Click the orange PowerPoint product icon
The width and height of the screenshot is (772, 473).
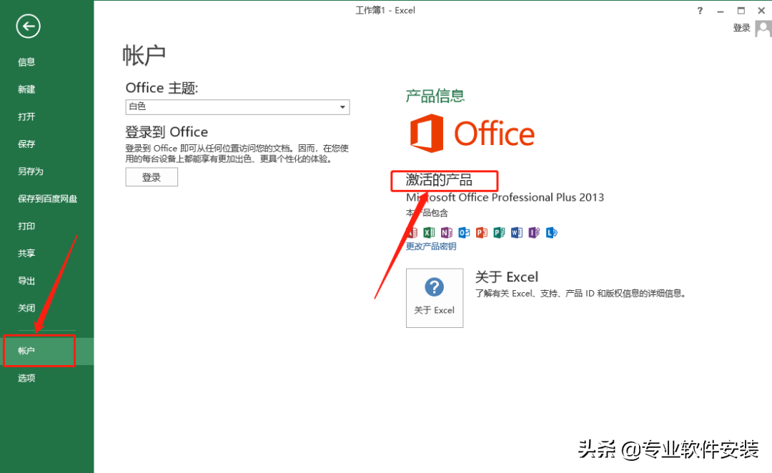482,232
